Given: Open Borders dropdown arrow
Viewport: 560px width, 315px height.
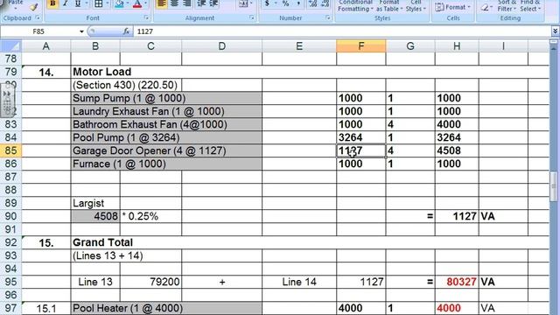Looking at the screenshot, I should [107, 3].
